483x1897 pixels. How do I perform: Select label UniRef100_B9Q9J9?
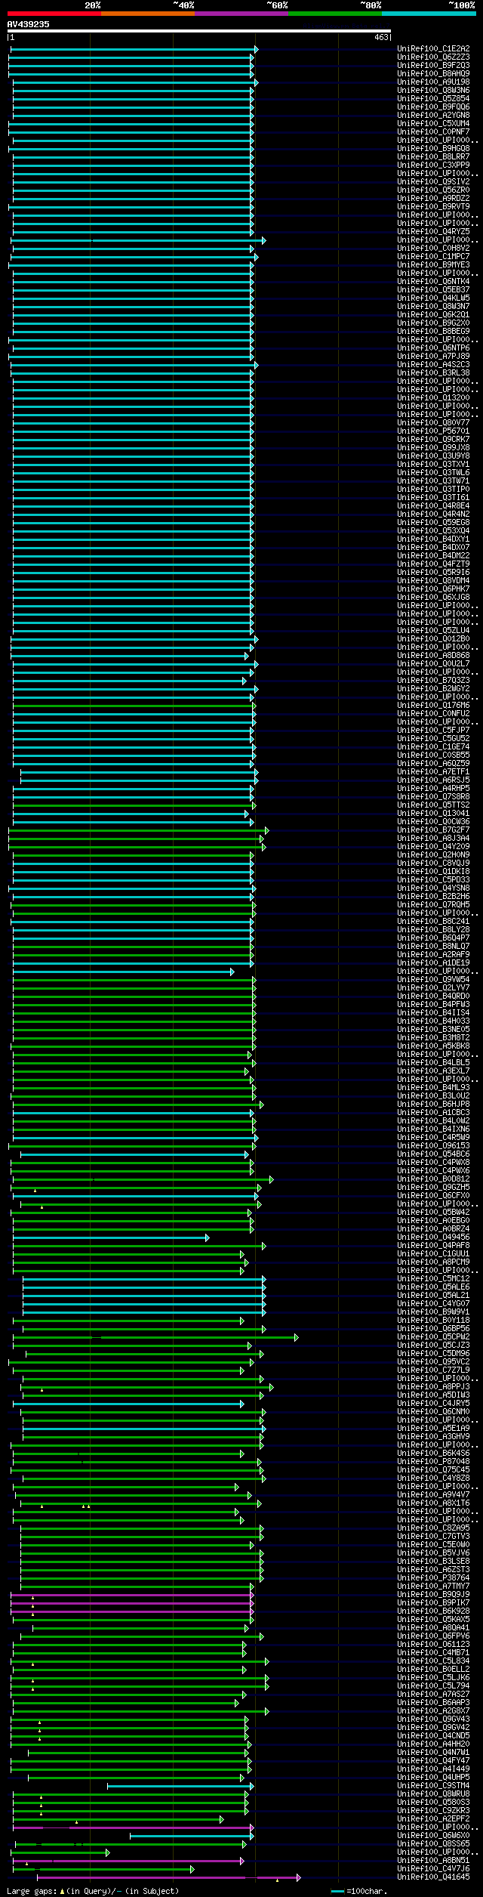433,1596
